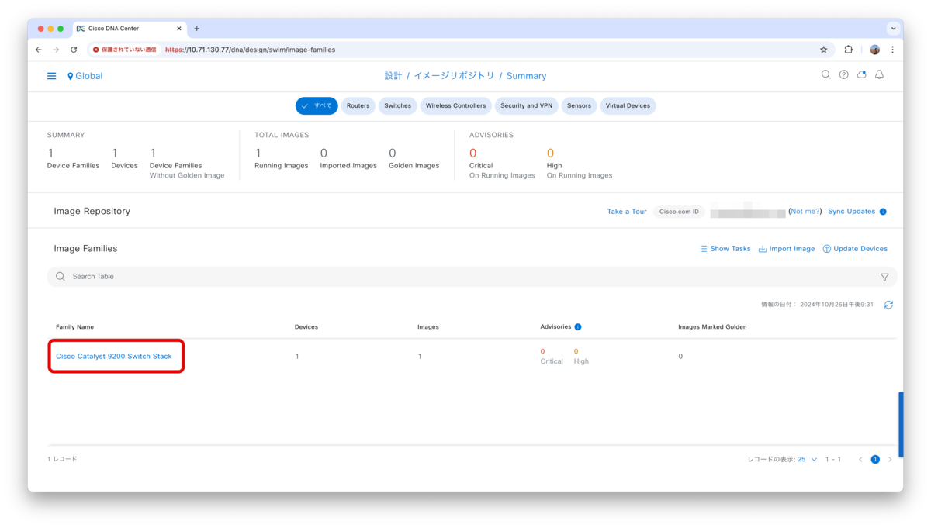Click Take a Tour
Image resolution: width=931 pixels, height=528 pixels.
627,212
